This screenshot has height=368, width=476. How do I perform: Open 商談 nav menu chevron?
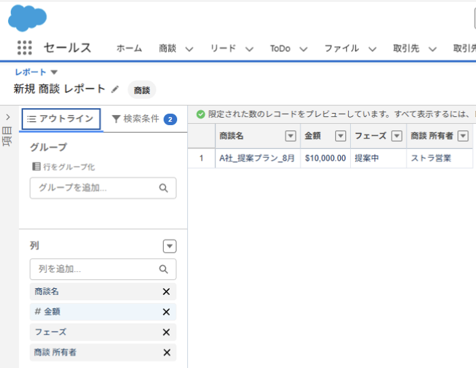189,49
